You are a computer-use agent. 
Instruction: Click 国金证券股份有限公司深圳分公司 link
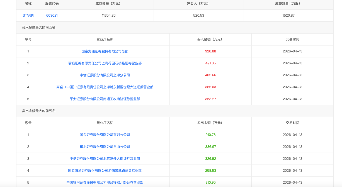pos(105,135)
